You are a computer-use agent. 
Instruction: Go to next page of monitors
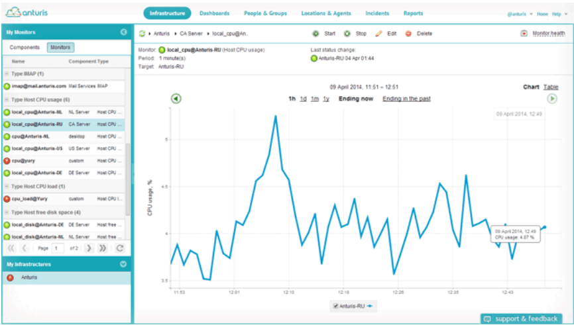pyautogui.click(x=89, y=248)
